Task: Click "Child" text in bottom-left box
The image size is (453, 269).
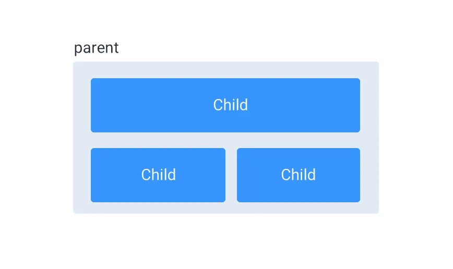Action: click(x=158, y=175)
